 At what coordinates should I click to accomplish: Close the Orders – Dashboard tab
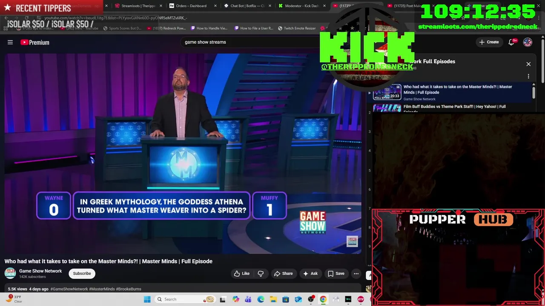215,6
